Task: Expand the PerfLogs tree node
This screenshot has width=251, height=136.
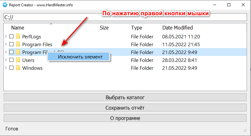Action: pos(6,36)
